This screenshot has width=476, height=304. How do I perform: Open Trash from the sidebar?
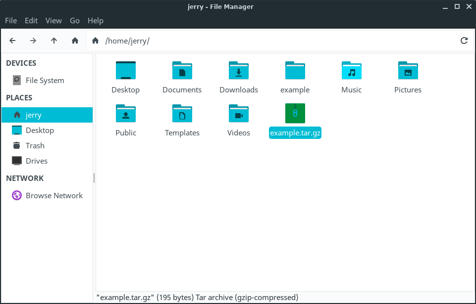click(35, 145)
